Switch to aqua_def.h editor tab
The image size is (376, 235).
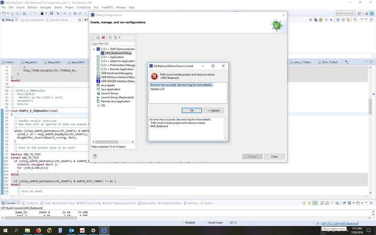(x=76, y=62)
